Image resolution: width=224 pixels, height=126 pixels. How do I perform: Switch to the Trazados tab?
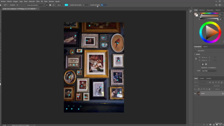[209, 78]
